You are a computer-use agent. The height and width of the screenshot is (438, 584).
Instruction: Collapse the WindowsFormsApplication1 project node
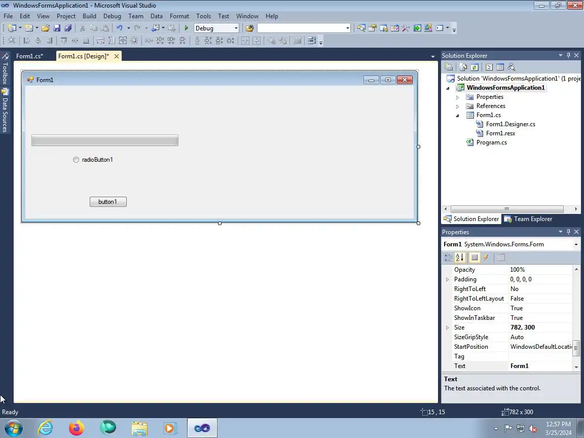tap(448, 88)
